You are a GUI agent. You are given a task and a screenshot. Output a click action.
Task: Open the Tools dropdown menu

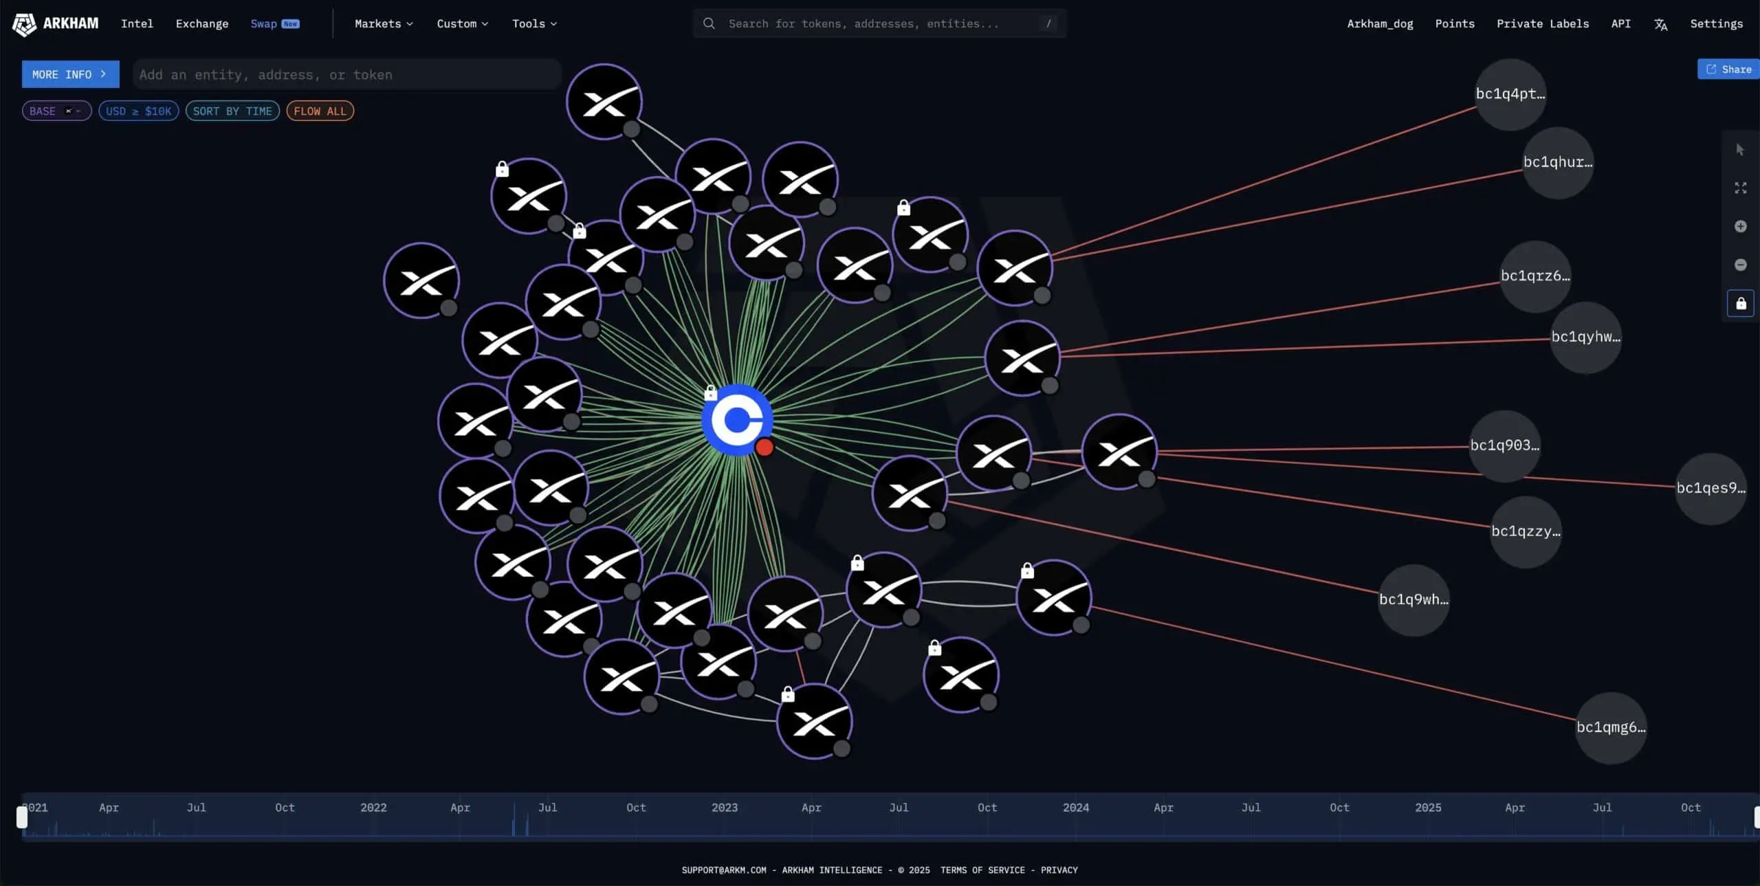(534, 23)
